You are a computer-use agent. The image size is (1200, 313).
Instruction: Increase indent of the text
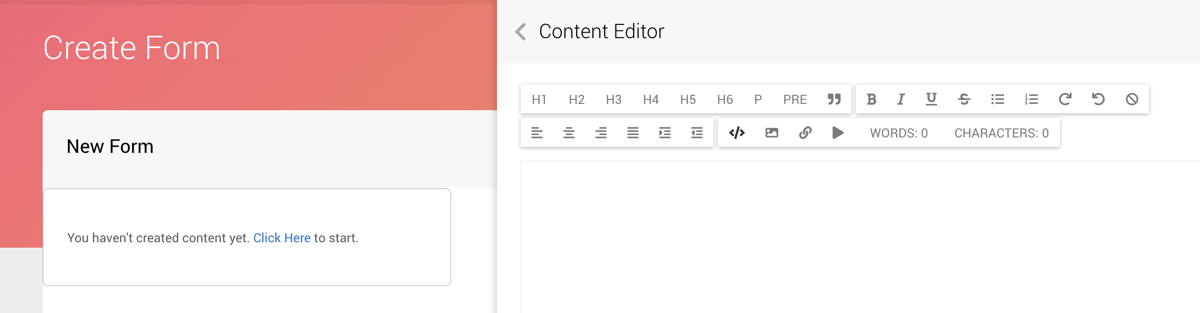pos(665,133)
